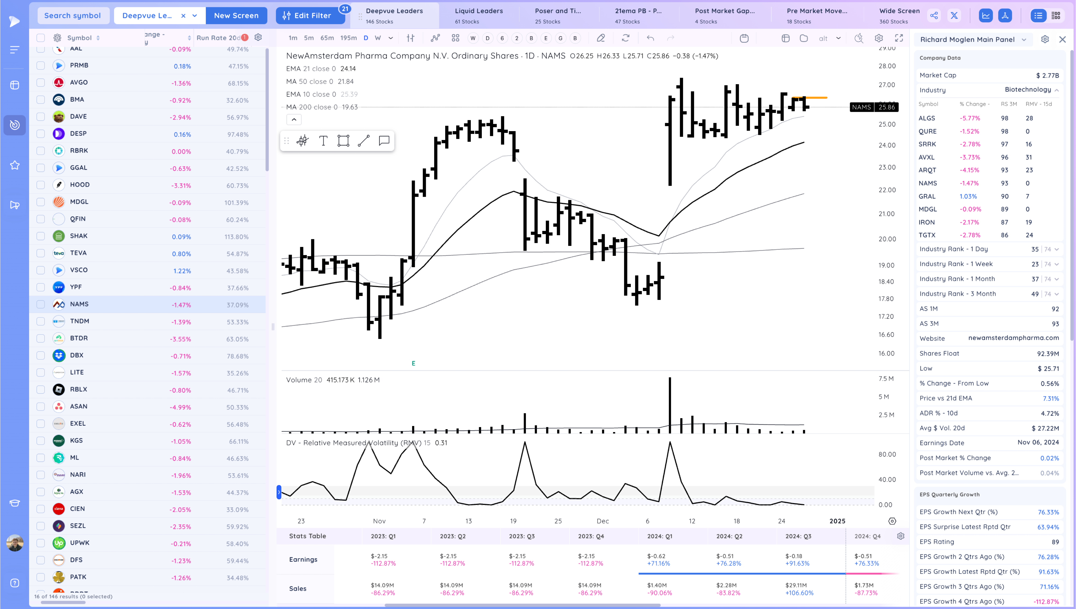Expand the Richard Moglen Main Panel dropdown

(1024, 40)
